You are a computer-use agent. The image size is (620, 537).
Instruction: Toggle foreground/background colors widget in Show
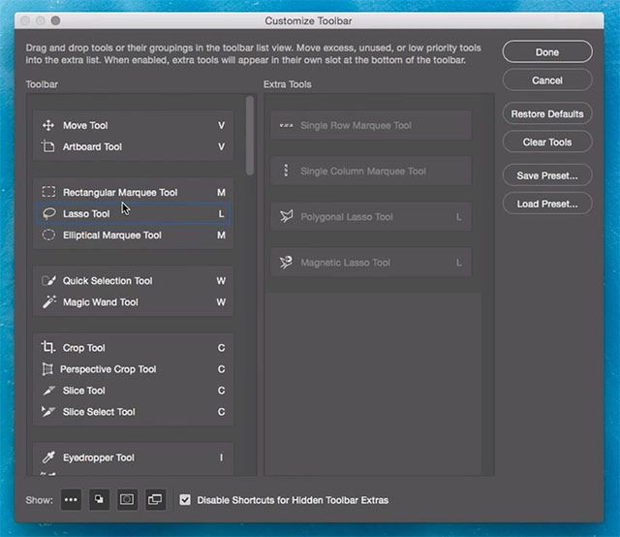(x=99, y=499)
